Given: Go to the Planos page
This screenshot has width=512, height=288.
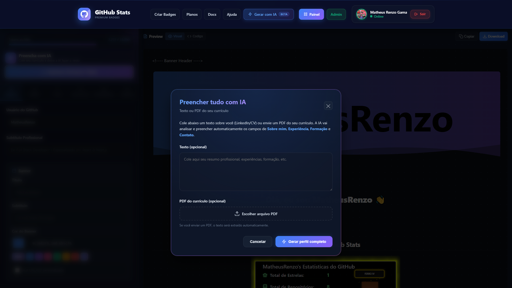Looking at the screenshot, I should (192, 14).
